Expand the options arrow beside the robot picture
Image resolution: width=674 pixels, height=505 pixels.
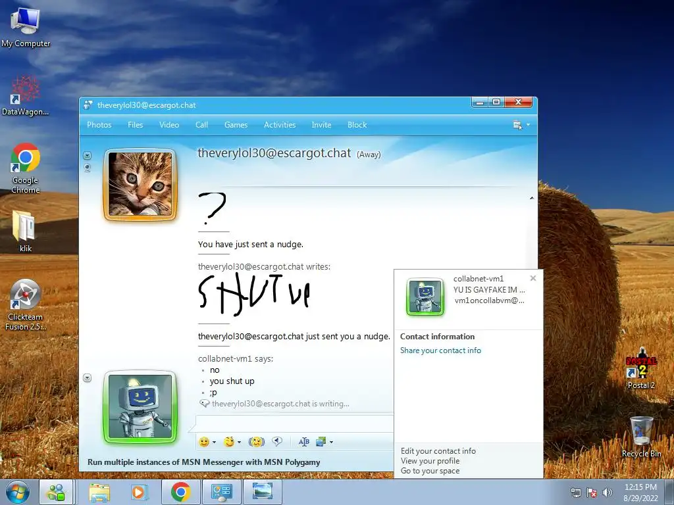pos(88,378)
